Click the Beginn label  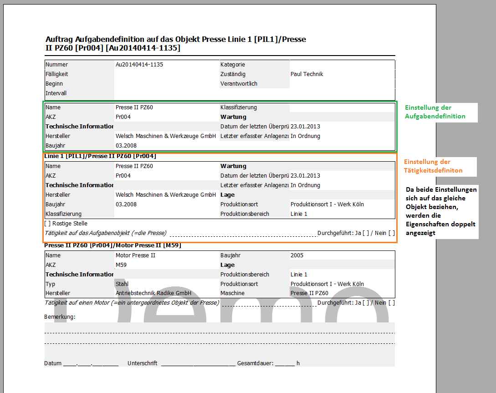point(54,84)
